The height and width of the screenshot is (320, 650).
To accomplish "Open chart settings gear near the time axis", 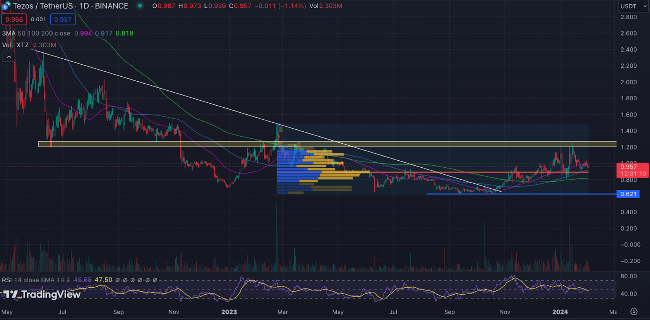I will 634,312.
